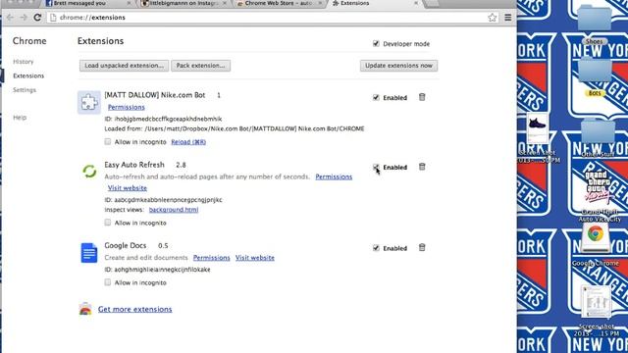Click Pack extension button
Image resolution: width=628 pixels, height=353 pixels.
point(200,66)
